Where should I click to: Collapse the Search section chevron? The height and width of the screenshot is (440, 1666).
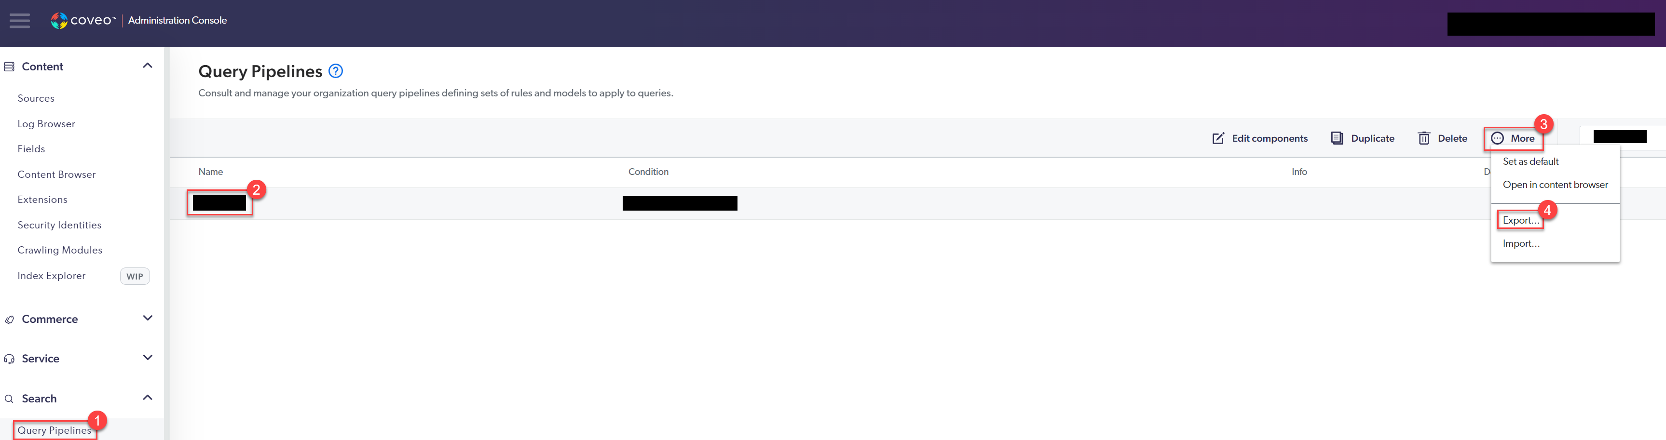(148, 398)
